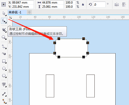Open the Crop tool flyout arrow
Viewport: 129px width, 105px height.
[6, 32]
